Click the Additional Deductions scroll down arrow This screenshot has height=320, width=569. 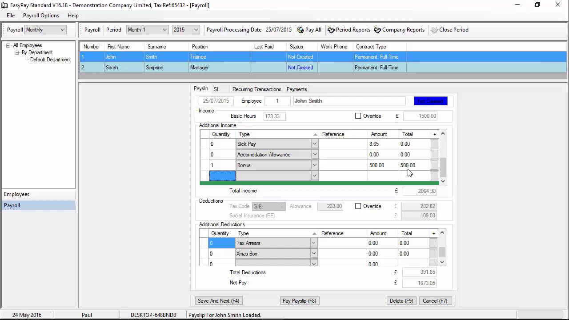(x=442, y=262)
